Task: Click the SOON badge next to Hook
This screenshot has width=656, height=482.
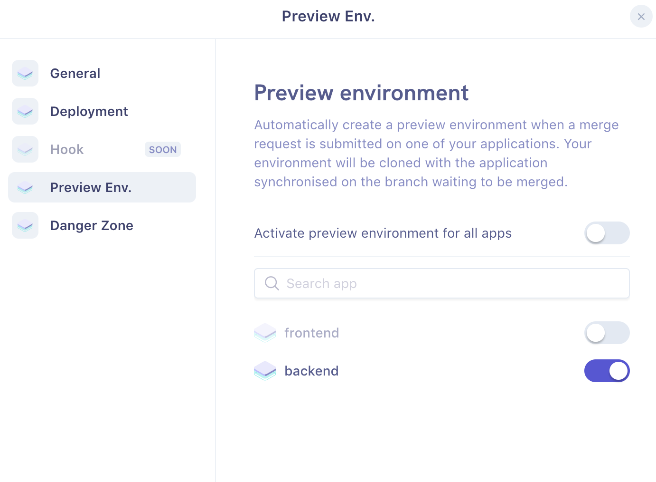Action: [x=162, y=149]
